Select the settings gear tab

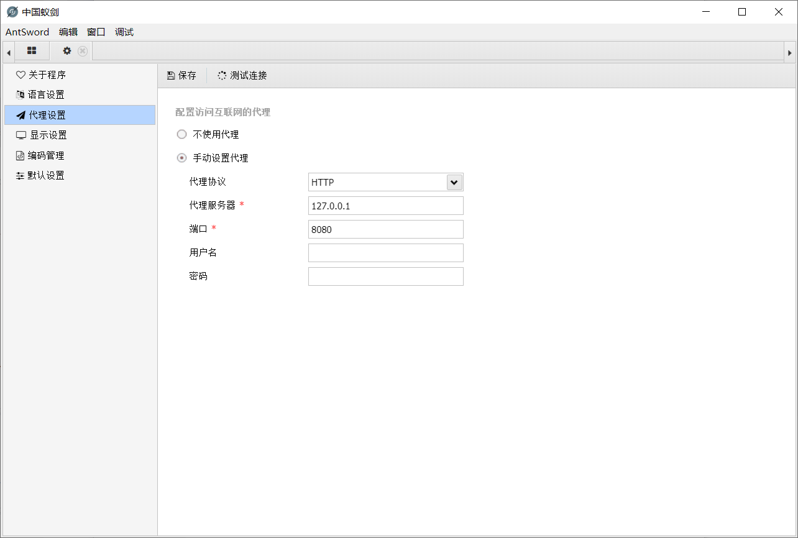[67, 51]
